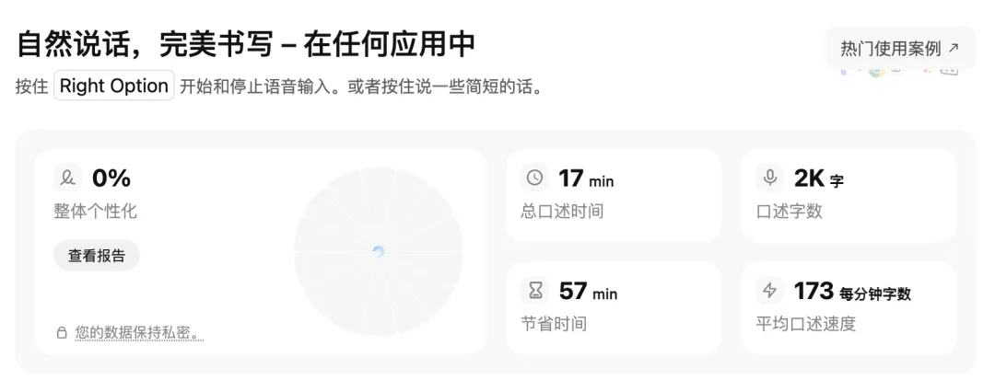This screenshot has height=380, width=995.
Task: Open the 您的数据保持私密 link
Action: click(138, 333)
